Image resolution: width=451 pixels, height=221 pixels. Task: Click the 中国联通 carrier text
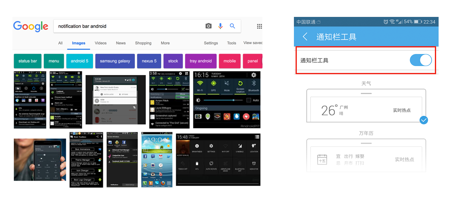306,22
